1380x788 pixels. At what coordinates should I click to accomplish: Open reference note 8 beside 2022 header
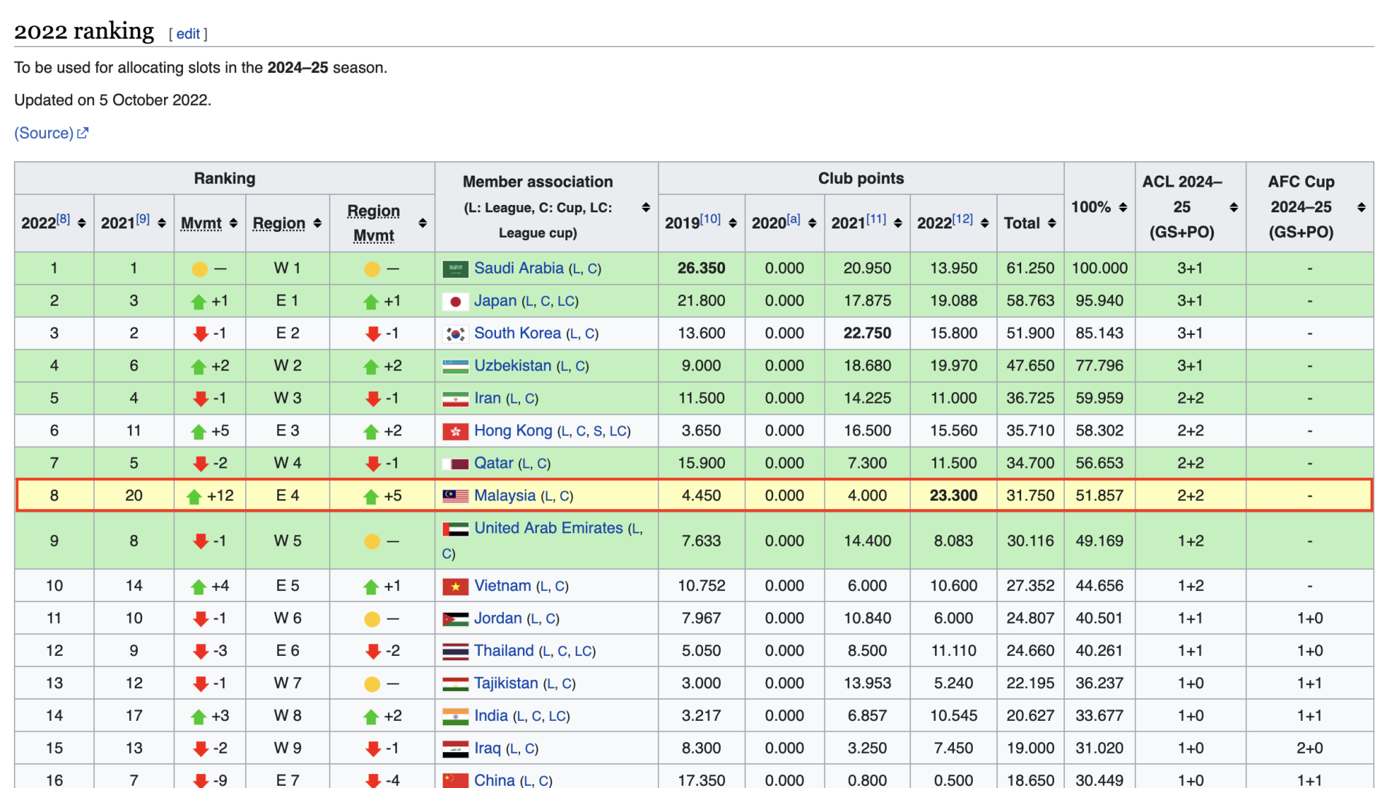pyautogui.click(x=63, y=218)
